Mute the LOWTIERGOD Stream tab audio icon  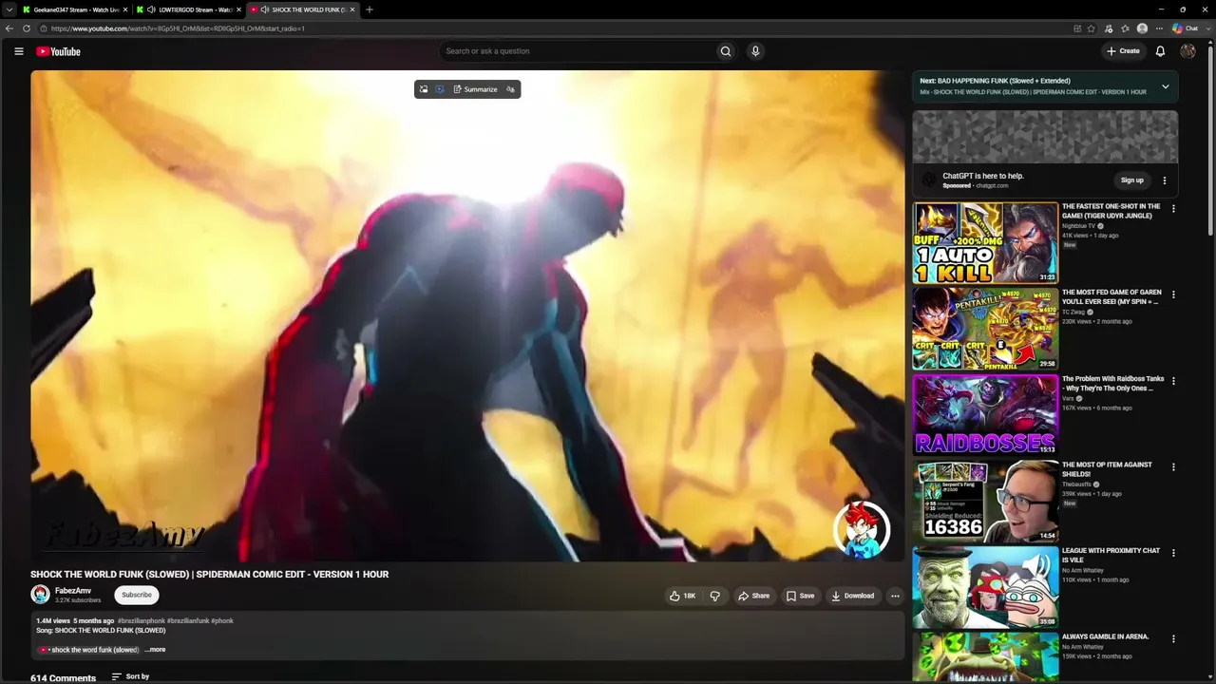(x=151, y=9)
